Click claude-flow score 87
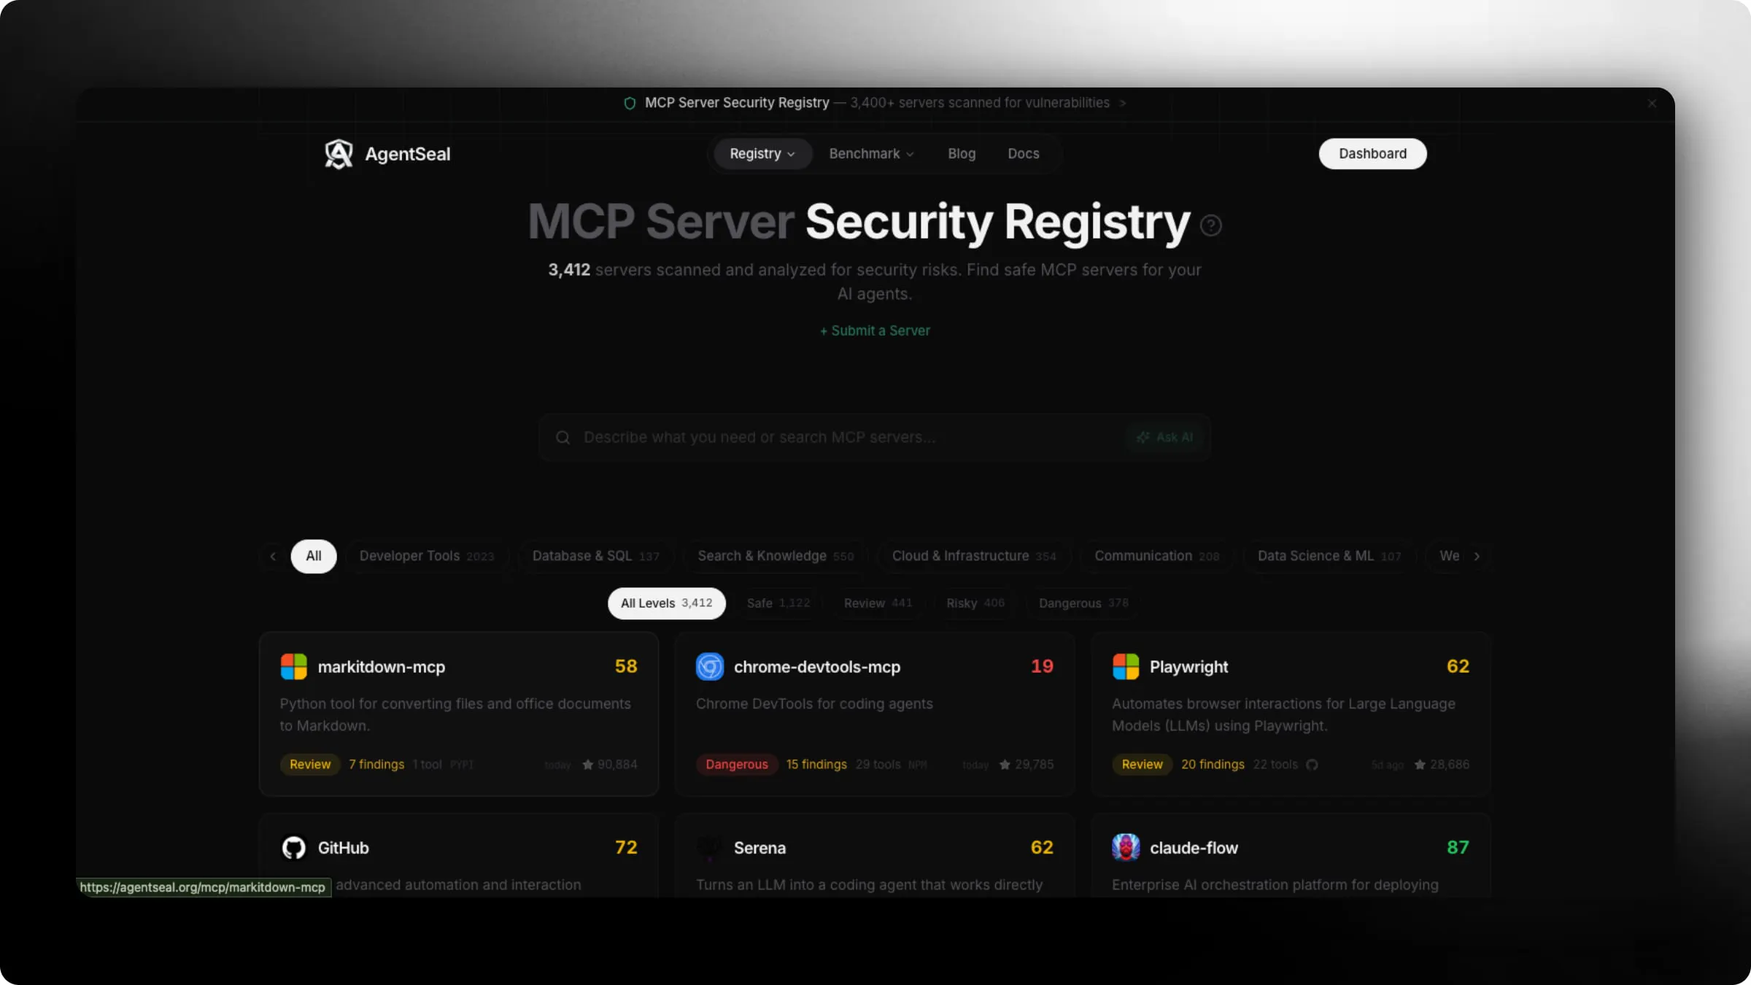Screen dimensions: 1751x985 [x=1458, y=847]
